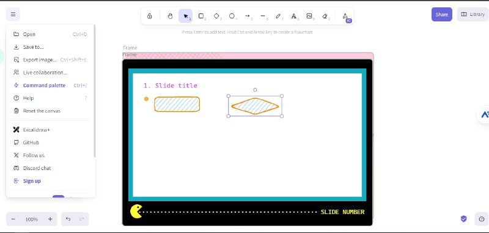Select the Draw pencil tool
The image size is (489, 233).
coord(278,16)
